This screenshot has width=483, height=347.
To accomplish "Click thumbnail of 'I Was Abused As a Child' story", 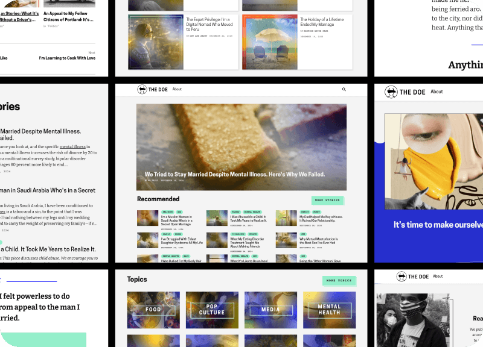I will pyautogui.click(x=217, y=218).
